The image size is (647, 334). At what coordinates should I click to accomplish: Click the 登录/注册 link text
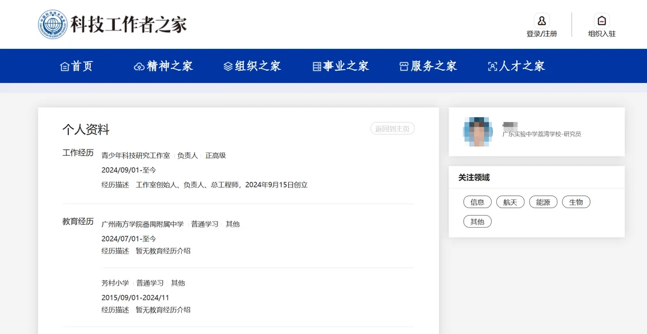[541, 34]
